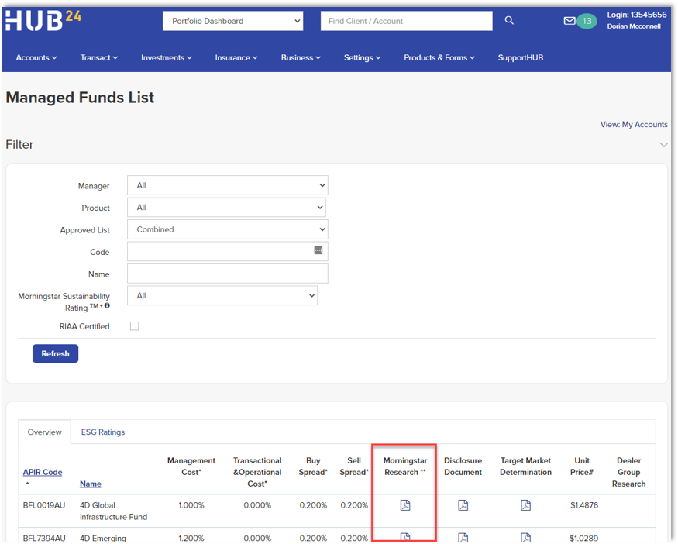Viewport: 678px width, 544px height.
Task: Open the Investments menu
Action: point(166,57)
